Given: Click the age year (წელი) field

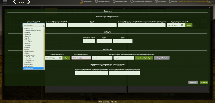Looking at the screenshot, I should 102,58.
